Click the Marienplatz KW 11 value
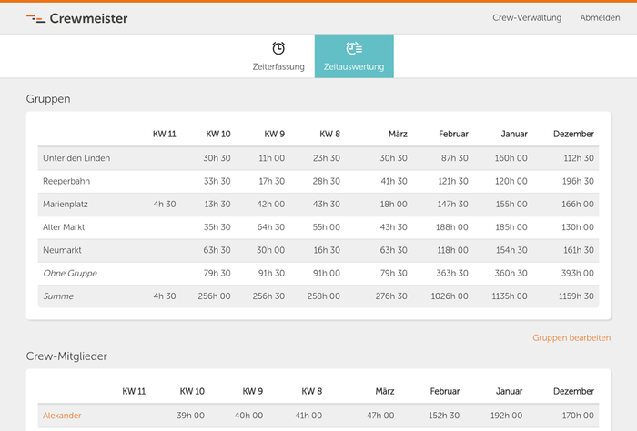Image resolution: width=637 pixels, height=431 pixels. point(164,205)
